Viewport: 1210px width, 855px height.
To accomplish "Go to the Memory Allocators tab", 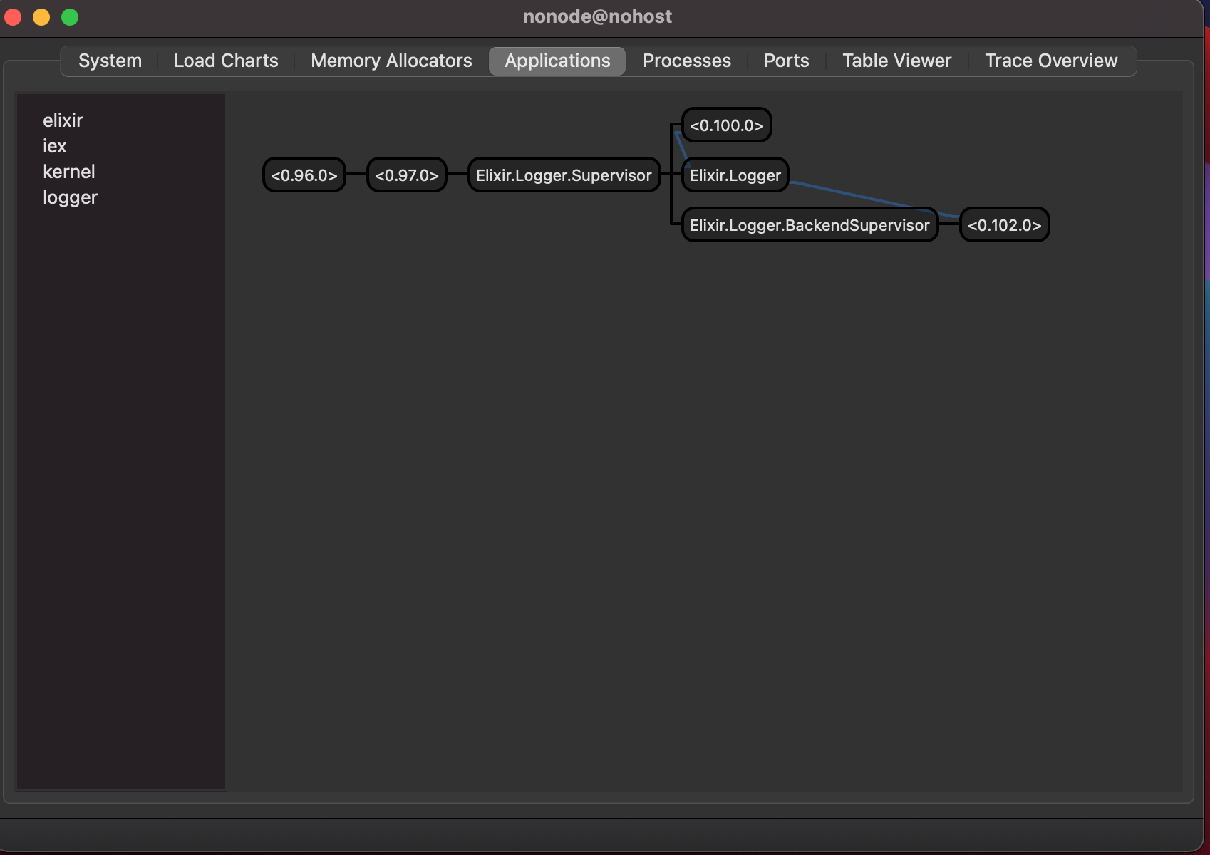I will pyautogui.click(x=391, y=61).
